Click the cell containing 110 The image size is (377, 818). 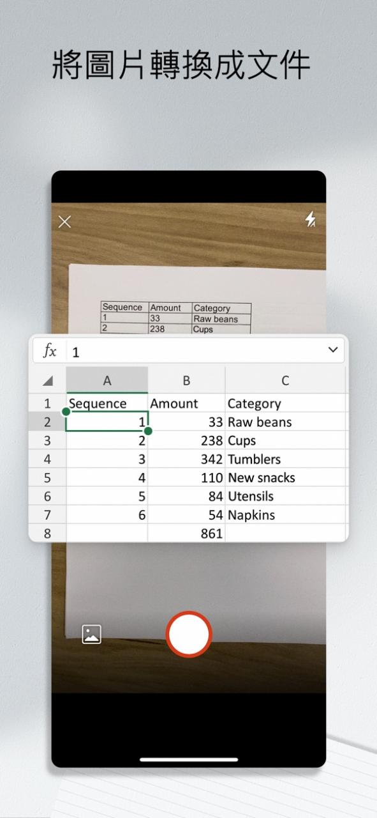coord(186,477)
